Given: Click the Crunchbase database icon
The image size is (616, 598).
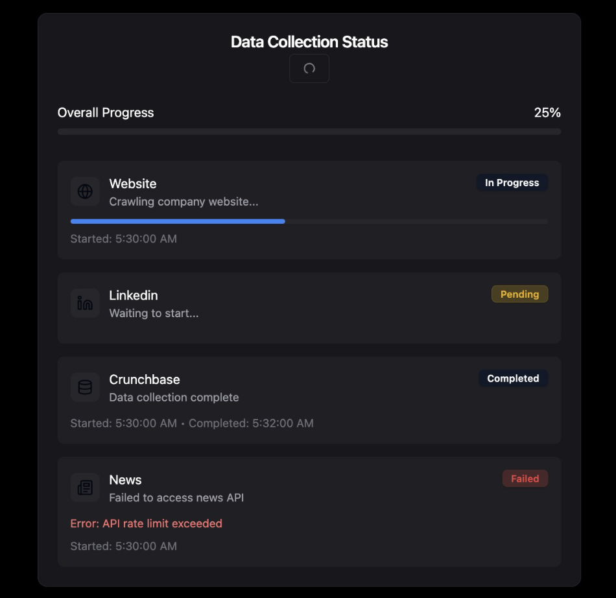Looking at the screenshot, I should click(x=85, y=387).
